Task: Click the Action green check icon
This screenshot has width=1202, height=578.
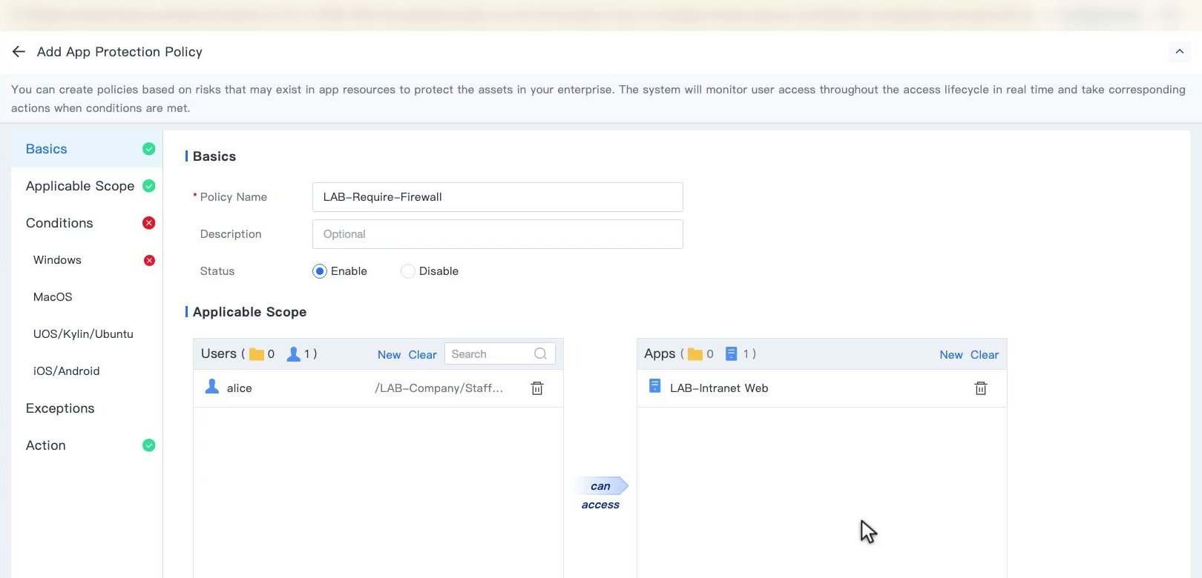Action: pyautogui.click(x=149, y=445)
